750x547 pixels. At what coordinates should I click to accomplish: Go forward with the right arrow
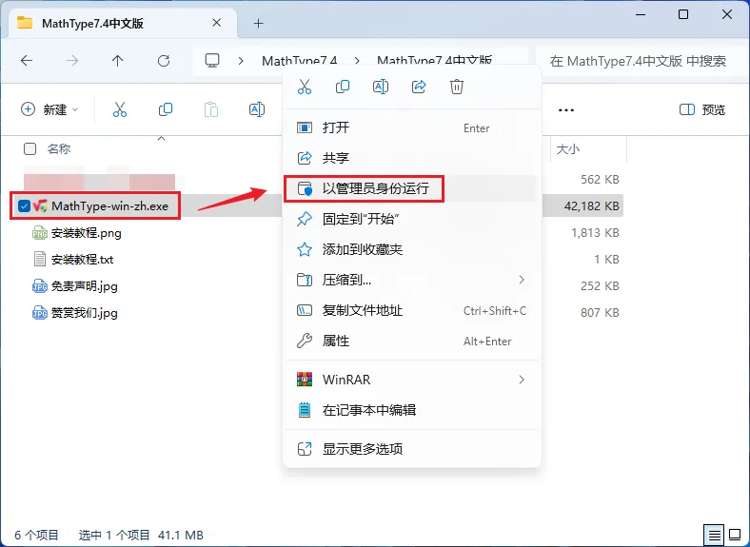point(72,61)
